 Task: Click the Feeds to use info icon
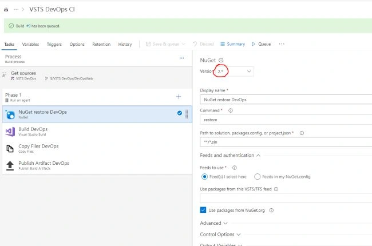click(235, 168)
